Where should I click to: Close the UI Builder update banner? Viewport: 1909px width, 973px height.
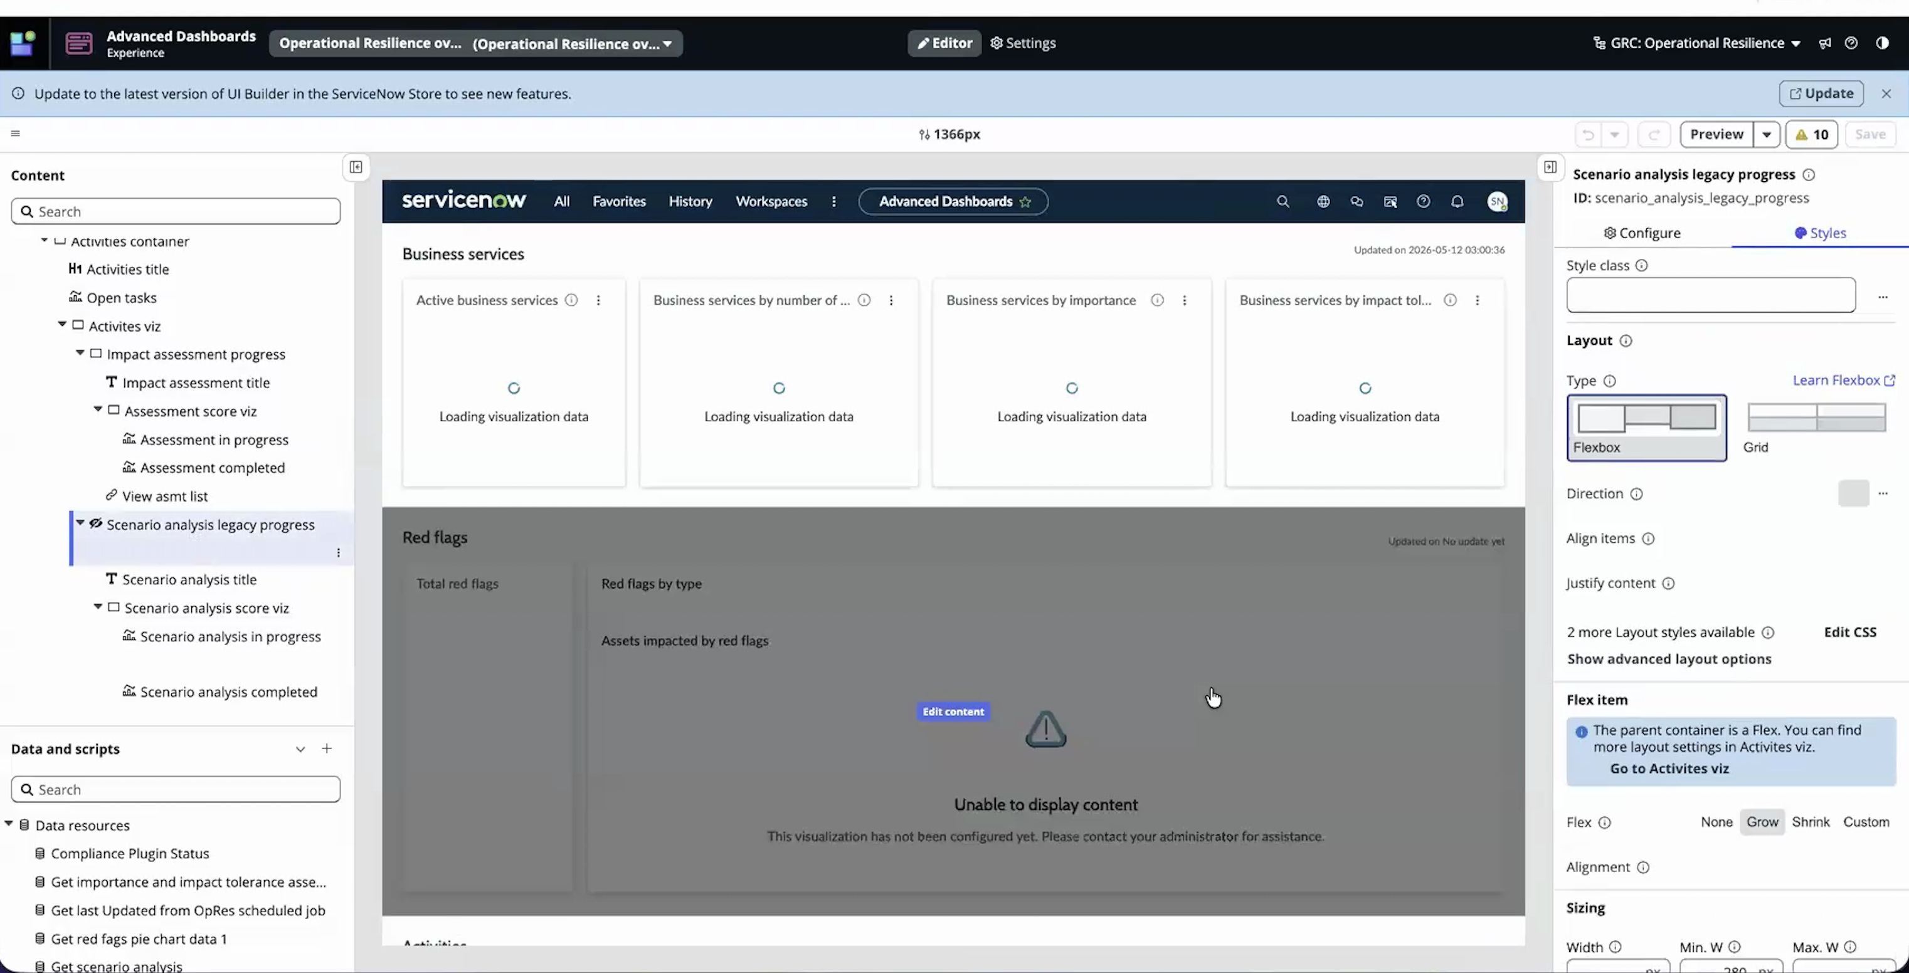click(1886, 93)
